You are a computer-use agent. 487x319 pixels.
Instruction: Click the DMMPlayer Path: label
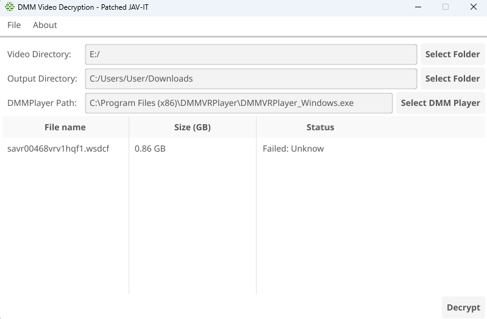click(x=42, y=103)
